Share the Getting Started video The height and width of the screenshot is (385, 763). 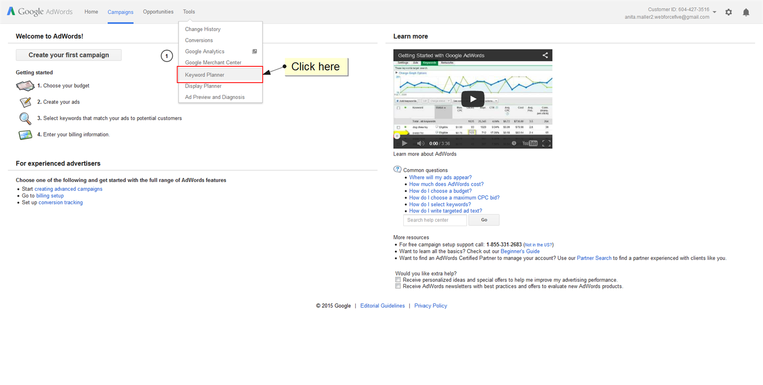click(x=545, y=55)
